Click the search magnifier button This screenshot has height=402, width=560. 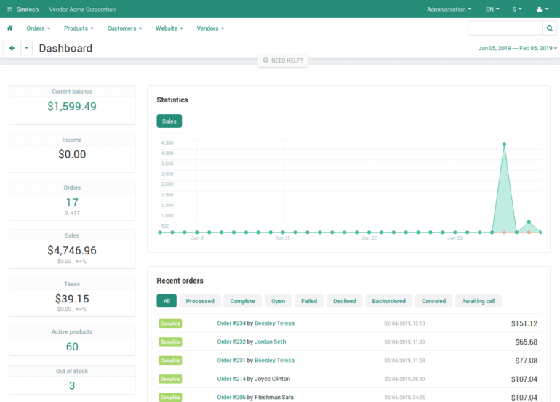pos(549,28)
